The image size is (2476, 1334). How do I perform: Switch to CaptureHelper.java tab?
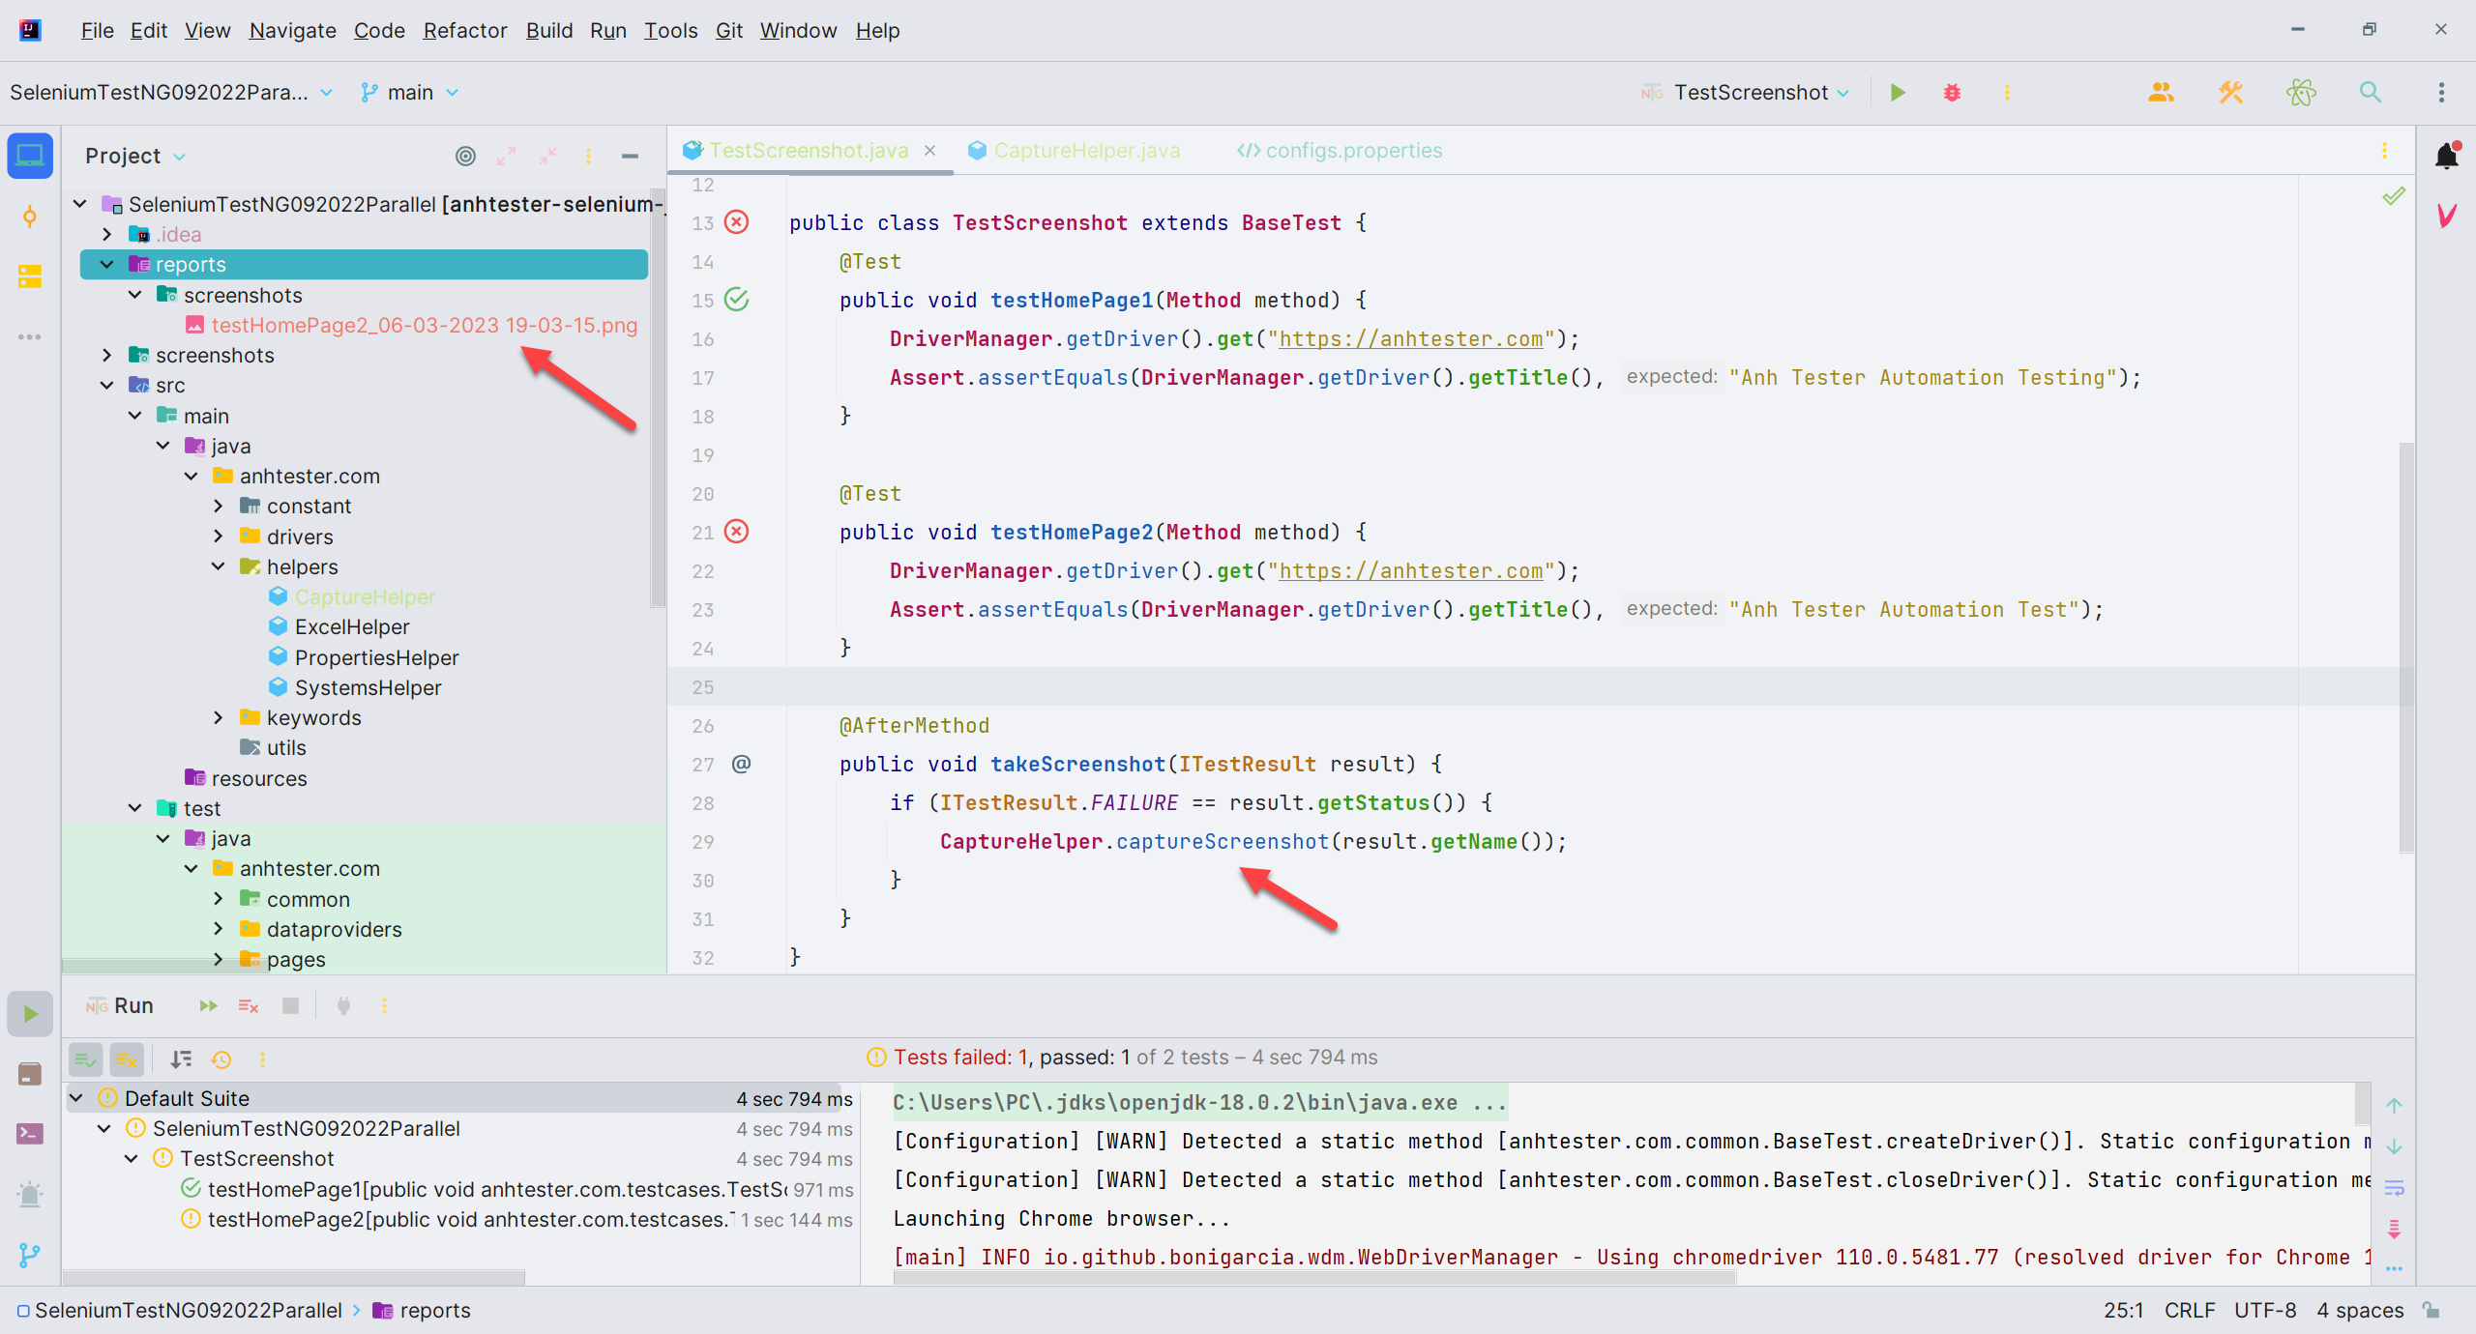coord(1085,151)
